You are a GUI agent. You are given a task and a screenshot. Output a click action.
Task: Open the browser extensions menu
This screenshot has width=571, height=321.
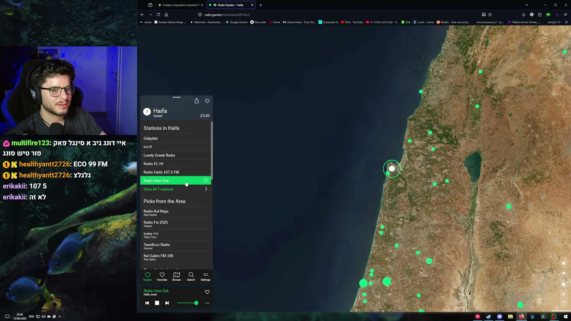pyautogui.click(x=540, y=15)
